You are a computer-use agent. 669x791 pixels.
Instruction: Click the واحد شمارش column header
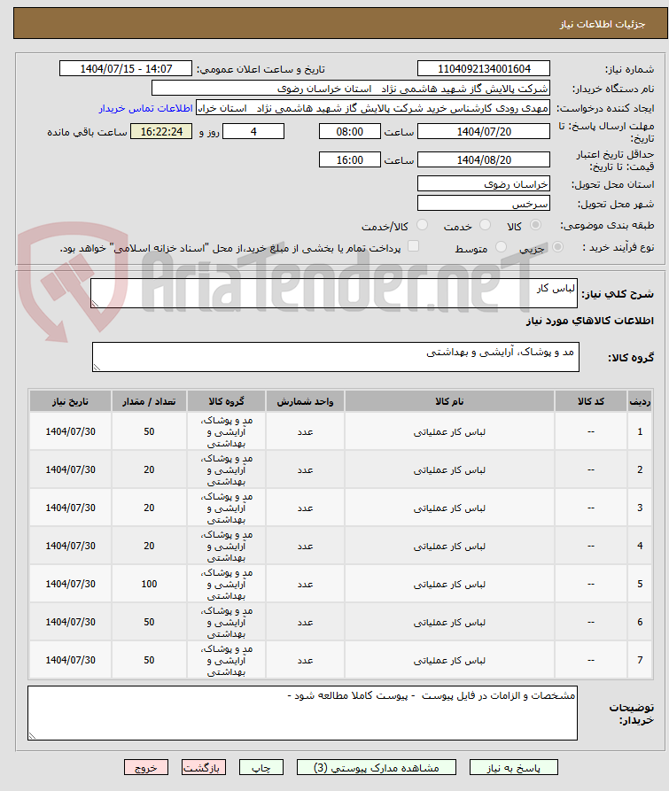point(305,401)
